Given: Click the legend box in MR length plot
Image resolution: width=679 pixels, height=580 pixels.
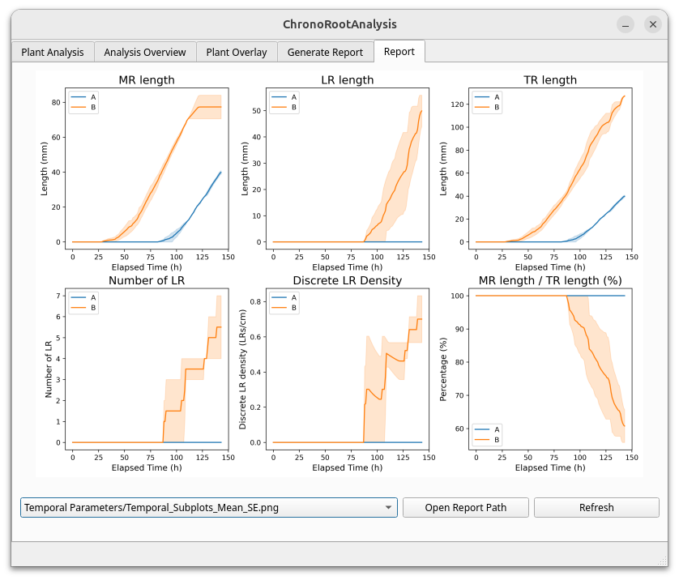Looking at the screenshot, I should point(83,101).
